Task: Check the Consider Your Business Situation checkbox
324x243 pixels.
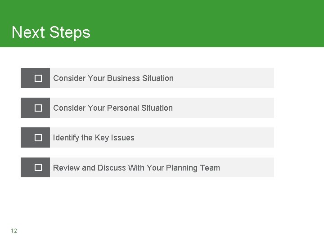Action: 38,78
